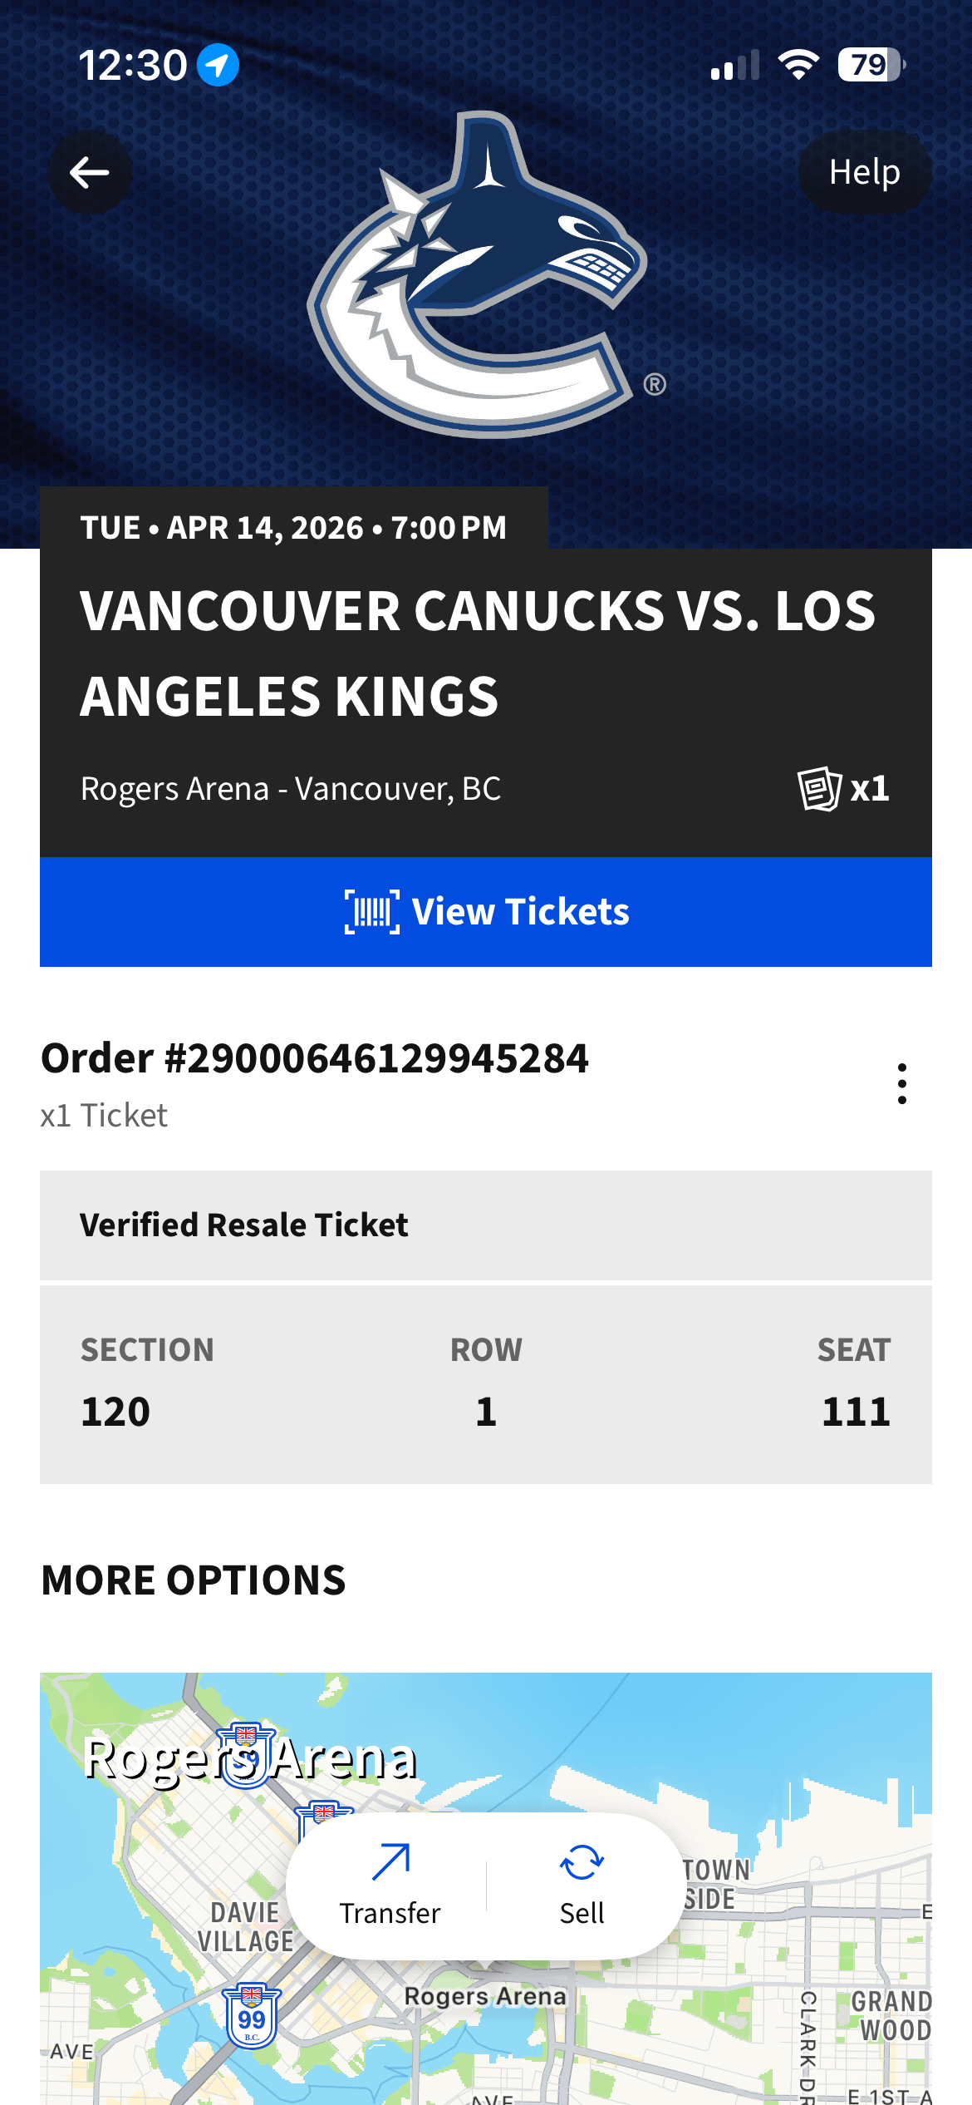Tap the Sell refresh icon
This screenshot has height=2105, width=972.
click(582, 1862)
